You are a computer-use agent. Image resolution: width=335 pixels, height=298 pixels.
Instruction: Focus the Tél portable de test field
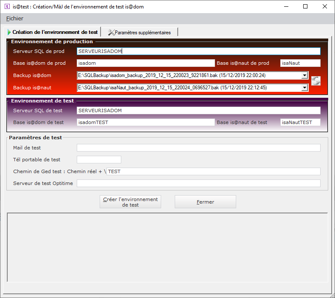pos(99,160)
